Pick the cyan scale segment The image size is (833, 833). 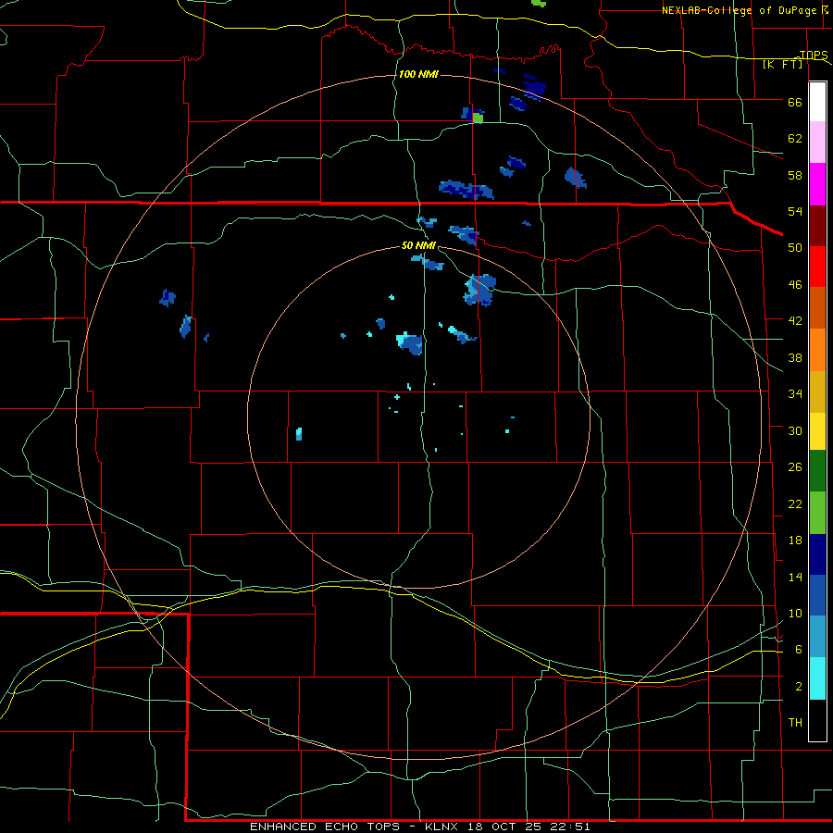(x=817, y=678)
